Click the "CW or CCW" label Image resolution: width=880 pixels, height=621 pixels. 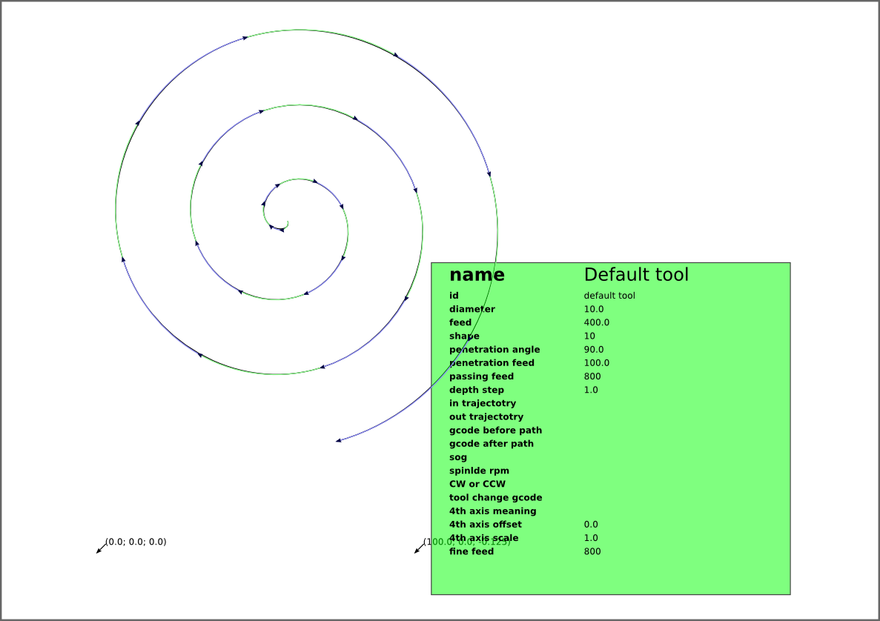click(x=477, y=484)
